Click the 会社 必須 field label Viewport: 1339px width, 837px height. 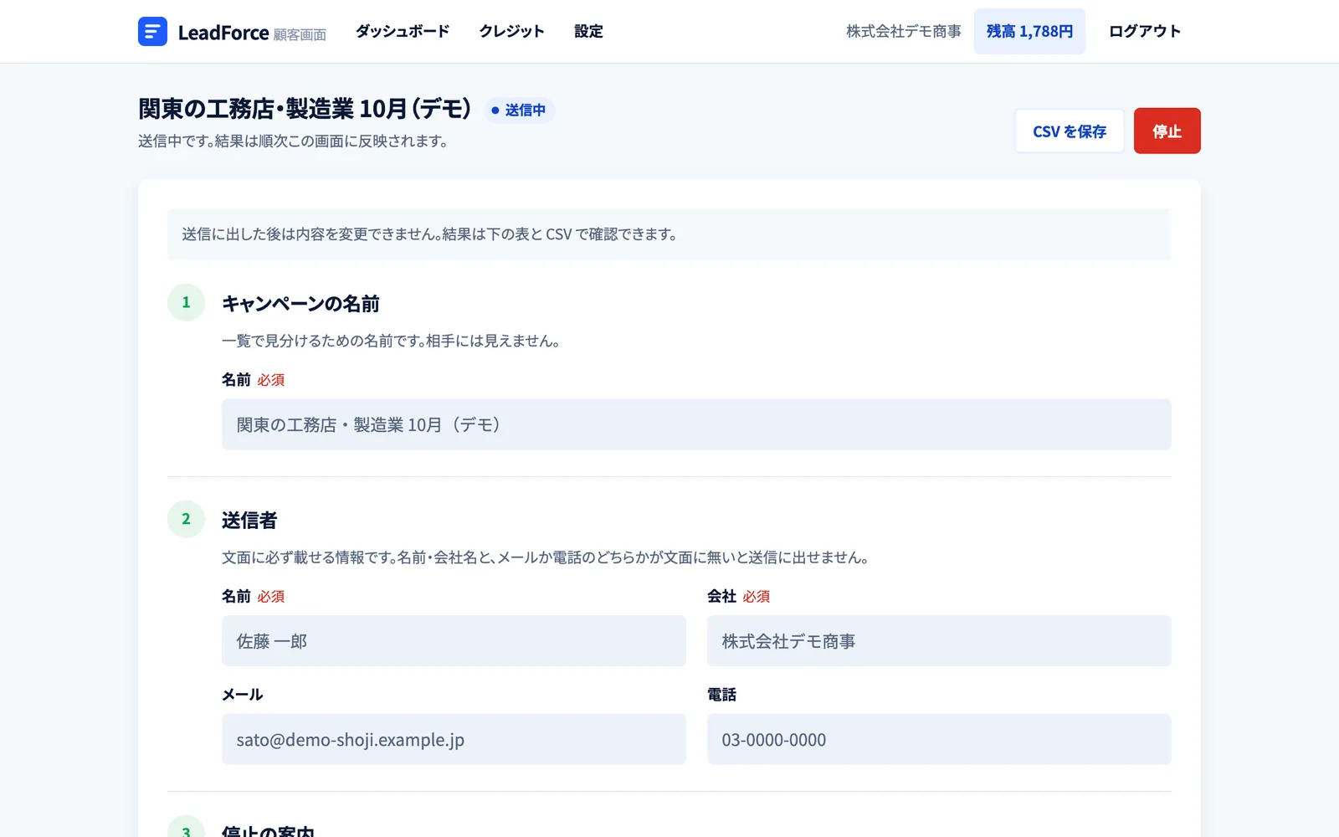click(x=738, y=596)
